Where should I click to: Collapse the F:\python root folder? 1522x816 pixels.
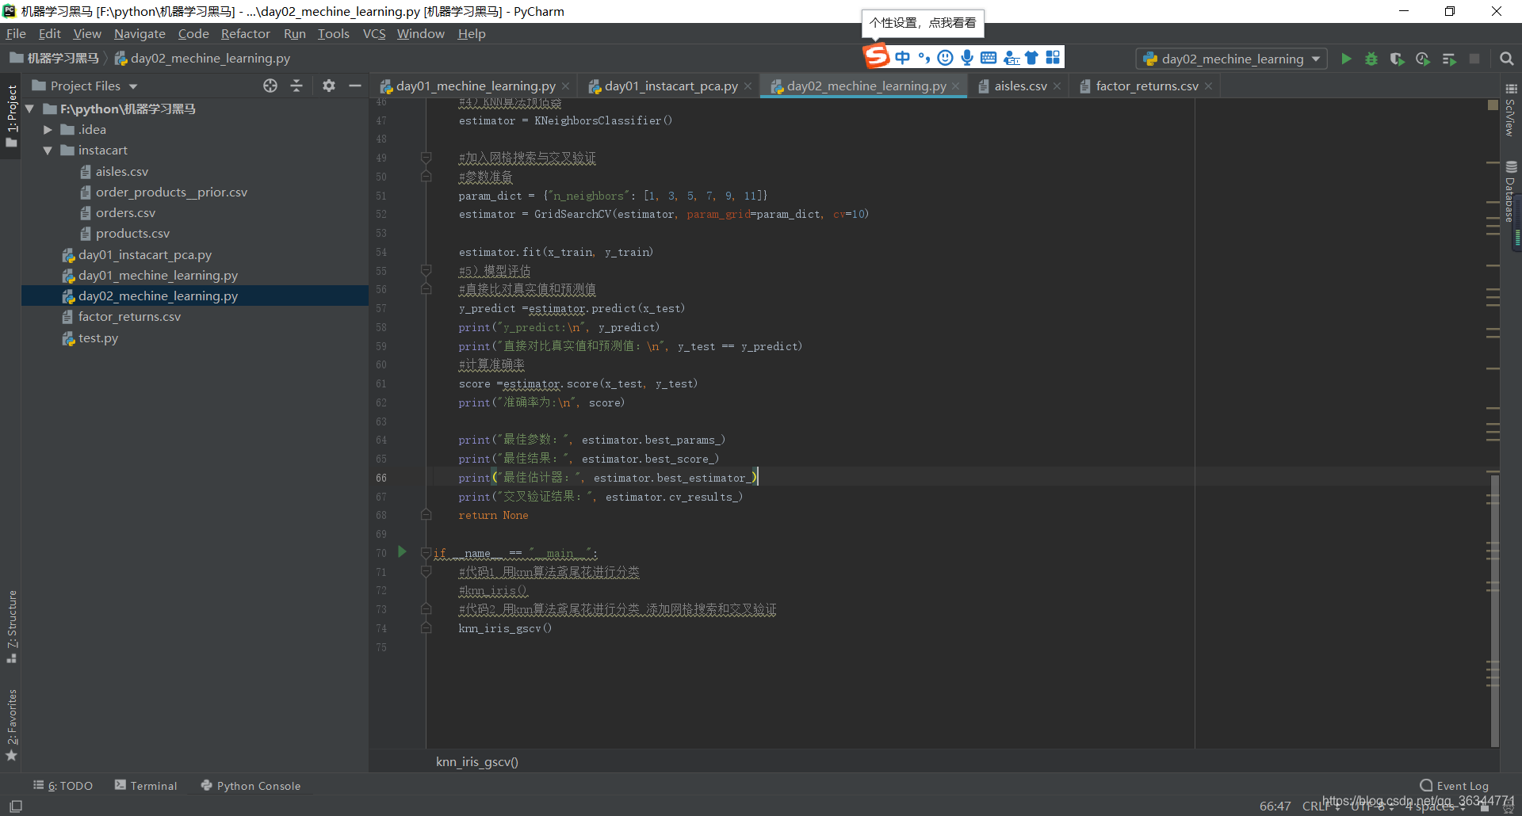30,109
